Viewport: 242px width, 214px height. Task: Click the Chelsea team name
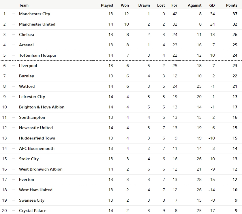tap(27, 35)
